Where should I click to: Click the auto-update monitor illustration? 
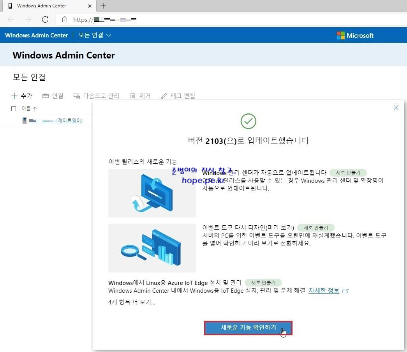point(152,193)
